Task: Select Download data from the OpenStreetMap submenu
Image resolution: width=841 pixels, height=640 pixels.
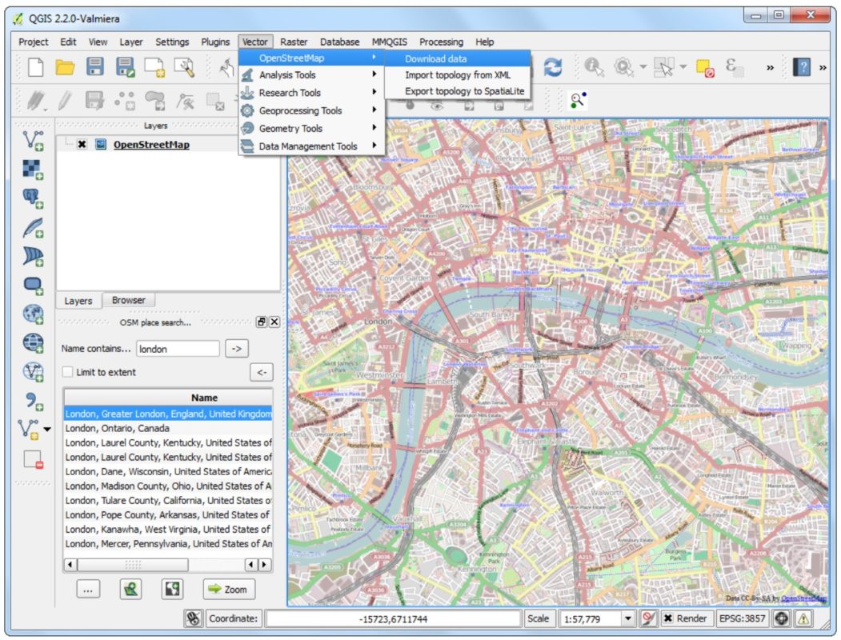Action: click(x=438, y=58)
